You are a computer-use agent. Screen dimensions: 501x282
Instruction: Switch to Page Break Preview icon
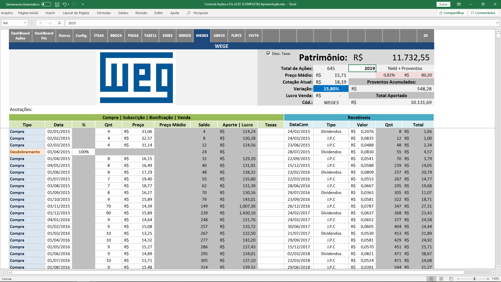point(451,279)
